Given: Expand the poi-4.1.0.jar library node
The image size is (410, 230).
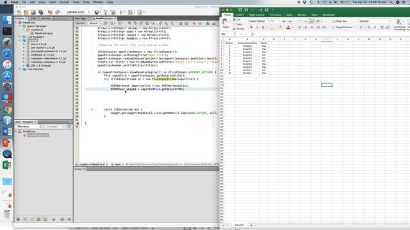Looking at the screenshot, I should [24, 44].
